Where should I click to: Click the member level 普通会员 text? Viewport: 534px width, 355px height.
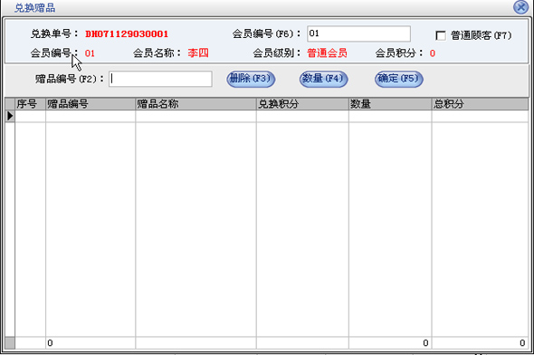(327, 53)
